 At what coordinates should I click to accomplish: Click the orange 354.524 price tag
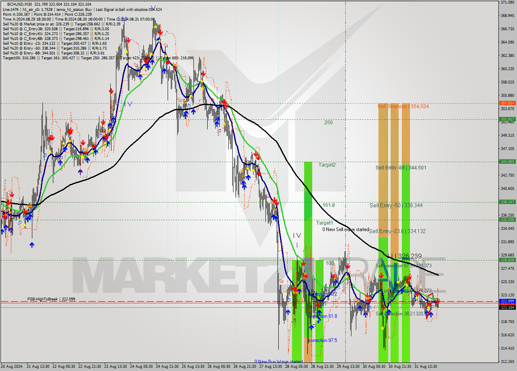pos(507,103)
